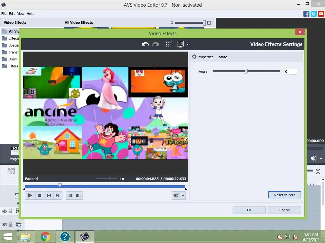The image size is (325, 243).
Task: Click the redo arrow icon
Action: [x=156, y=44]
